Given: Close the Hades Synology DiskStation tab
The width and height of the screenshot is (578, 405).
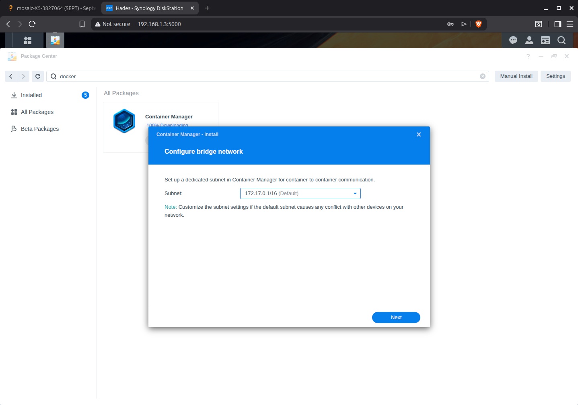Looking at the screenshot, I should [192, 8].
